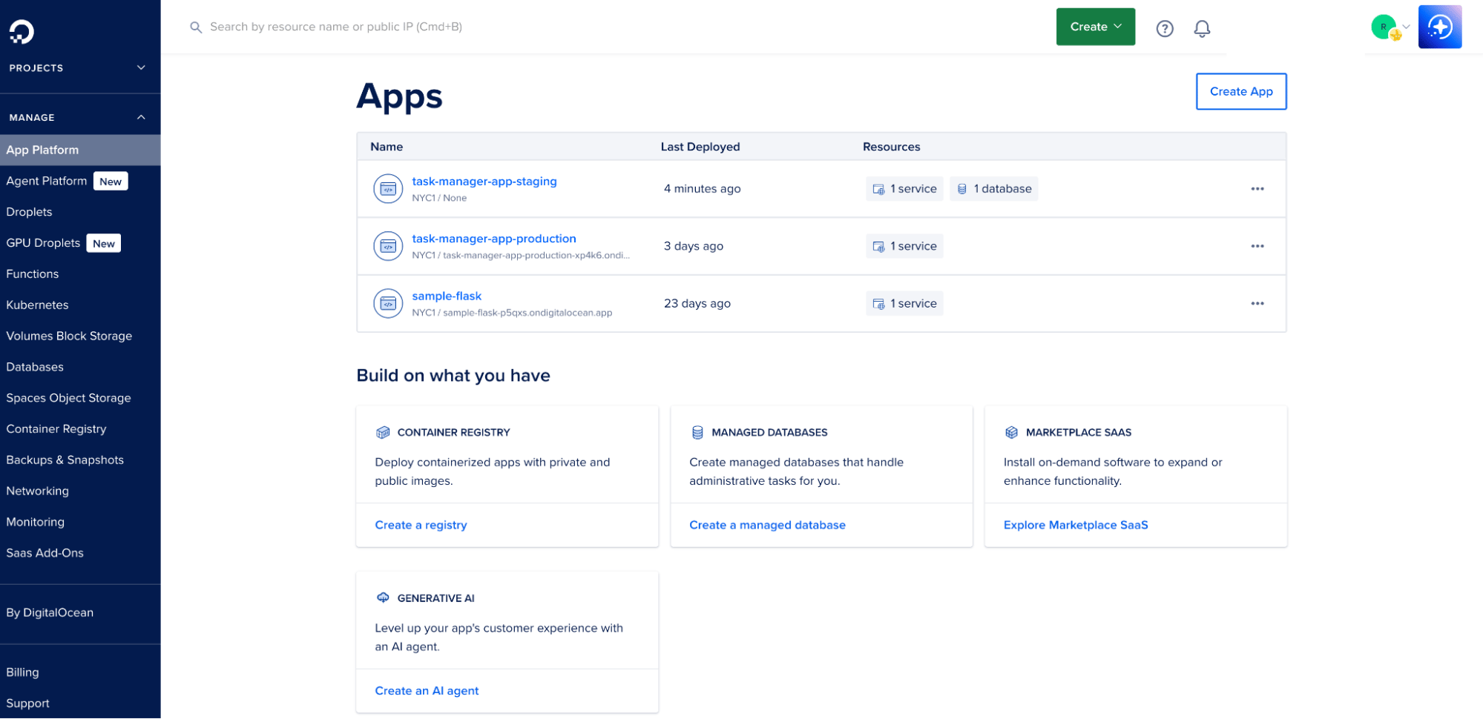Click the DigitalOcean logo icon
Screen dimensions: 1483x719
[x=22, y=31]
